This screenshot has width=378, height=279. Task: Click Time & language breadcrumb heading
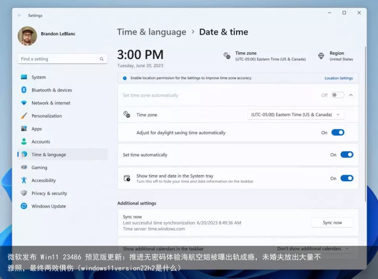pos(152,32)
